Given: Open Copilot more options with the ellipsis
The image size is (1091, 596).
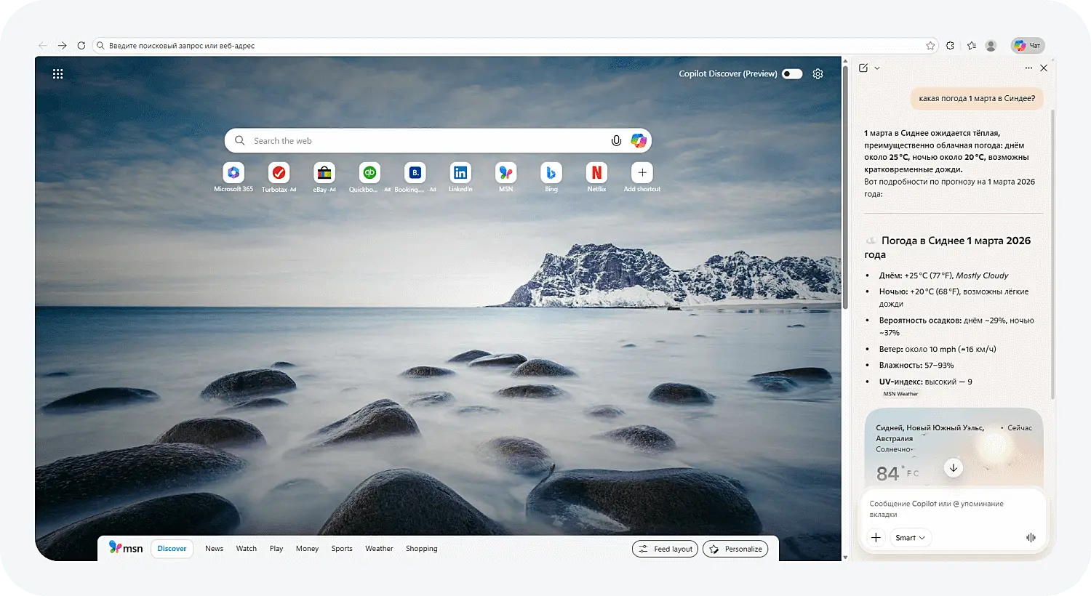Looking at the screenshot, I should coord(1028,68).
